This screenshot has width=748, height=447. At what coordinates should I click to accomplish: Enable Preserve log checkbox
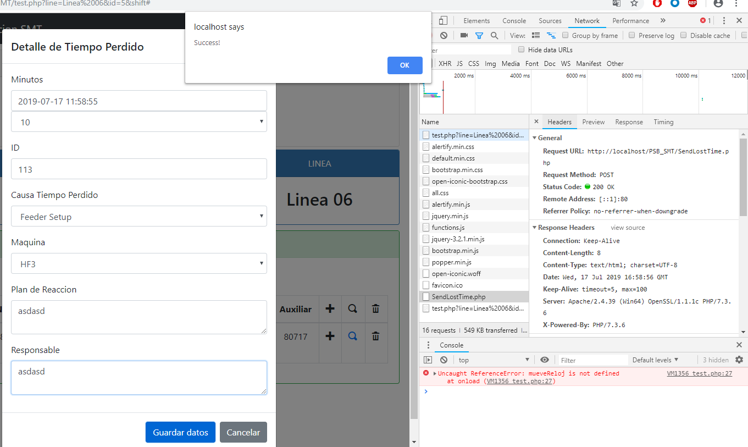click(632, 35)
